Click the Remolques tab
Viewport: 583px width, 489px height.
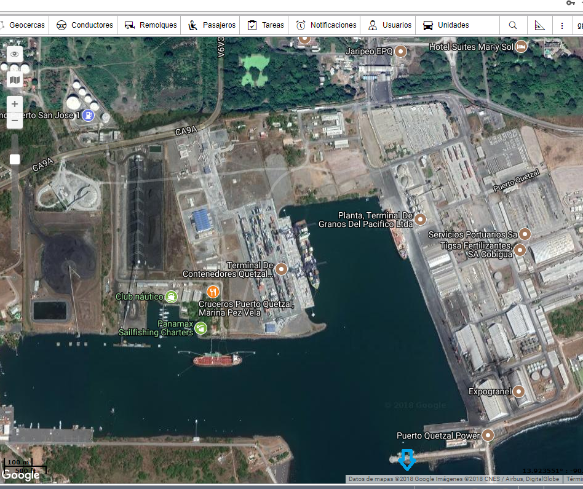click(x=151, y=25)
